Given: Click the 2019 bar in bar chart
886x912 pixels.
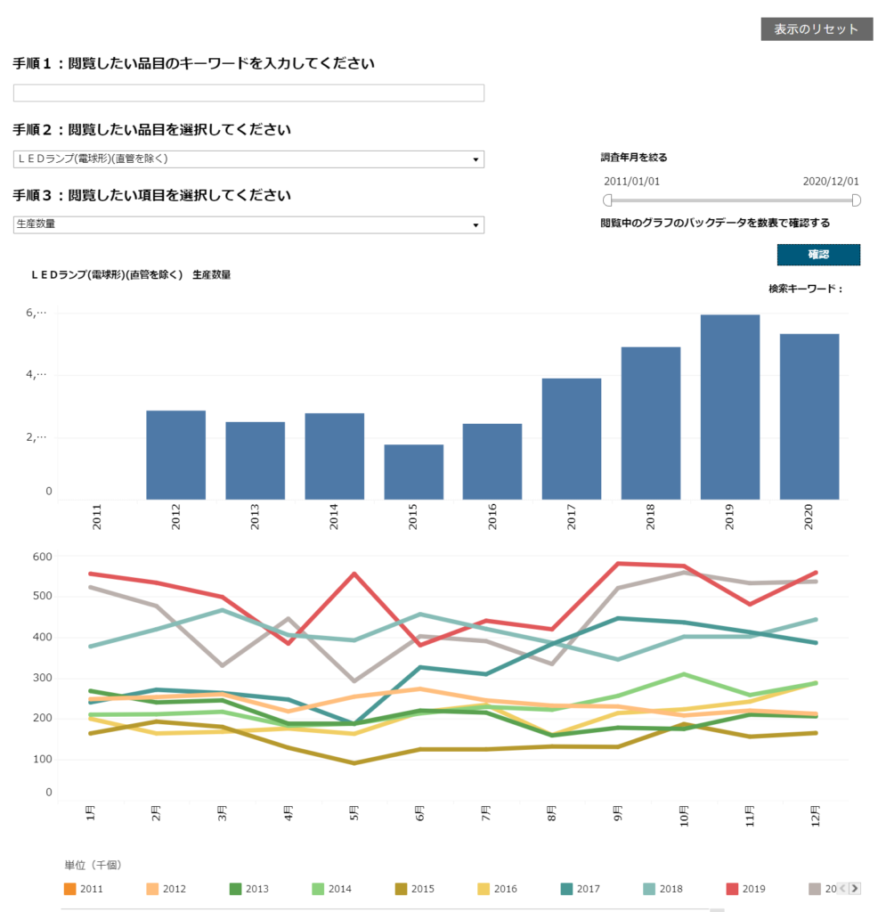Looking at the screenshot, I should tap(729, 407).
